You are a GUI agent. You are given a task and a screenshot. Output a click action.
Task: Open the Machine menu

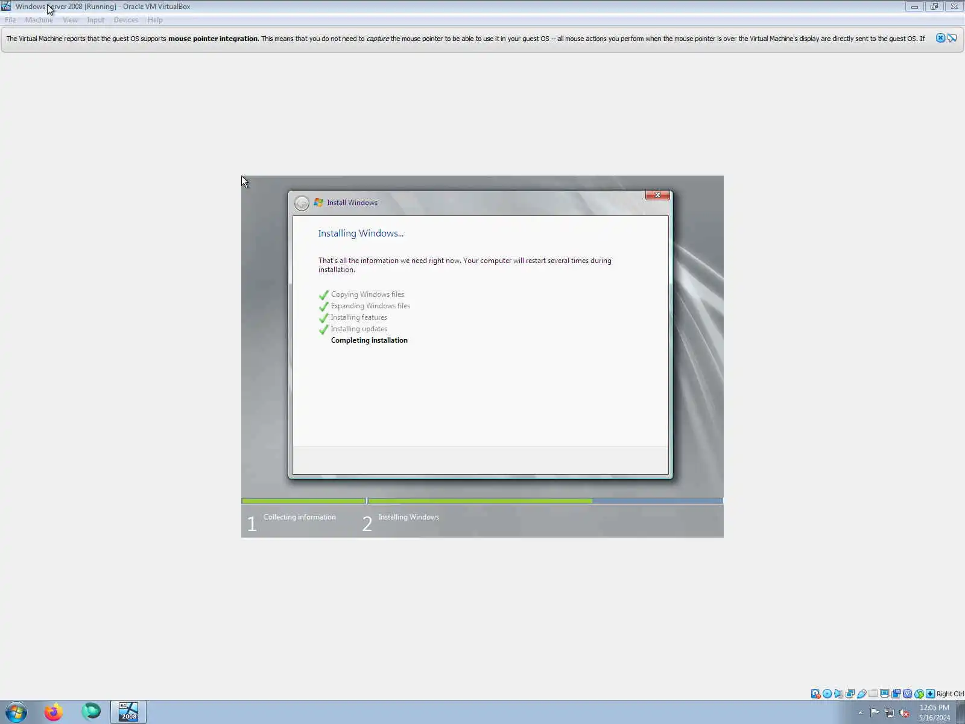[x=39, y=20]
